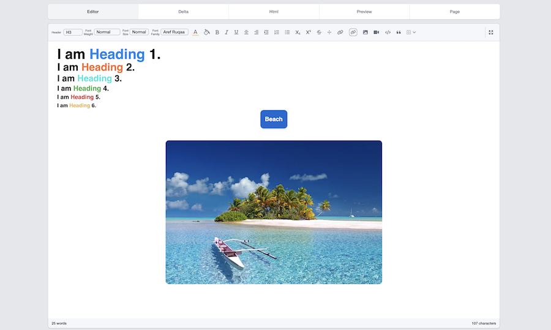551x330 pixels.
Task: Click the code block icon
Action: 388,32
